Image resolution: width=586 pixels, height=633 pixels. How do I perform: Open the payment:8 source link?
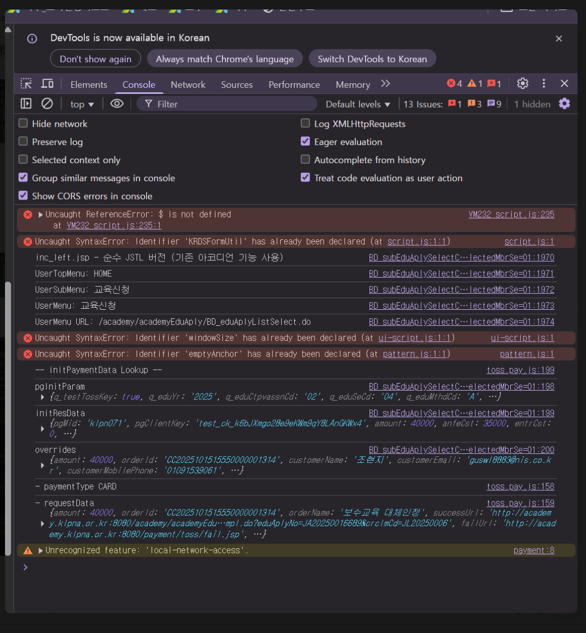click(x=534, y=551)
